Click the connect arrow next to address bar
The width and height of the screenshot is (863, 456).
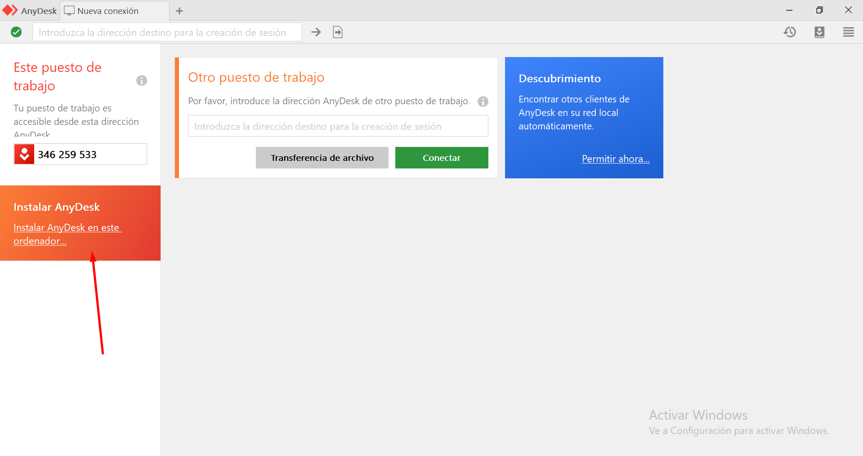tap(316, 32)
